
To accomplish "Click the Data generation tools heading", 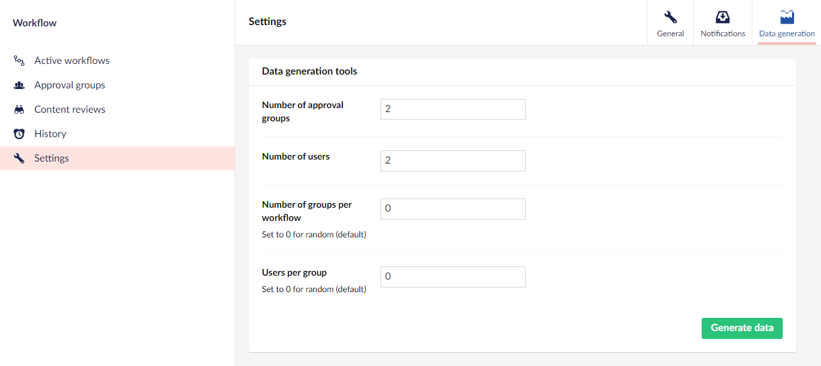I will [x=309, y=71].
